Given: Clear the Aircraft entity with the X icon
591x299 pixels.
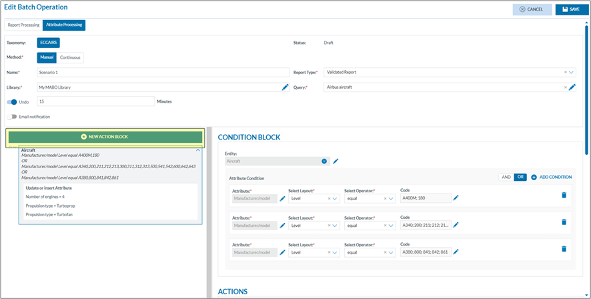Looking at the screenshot, I should [324, 161].
